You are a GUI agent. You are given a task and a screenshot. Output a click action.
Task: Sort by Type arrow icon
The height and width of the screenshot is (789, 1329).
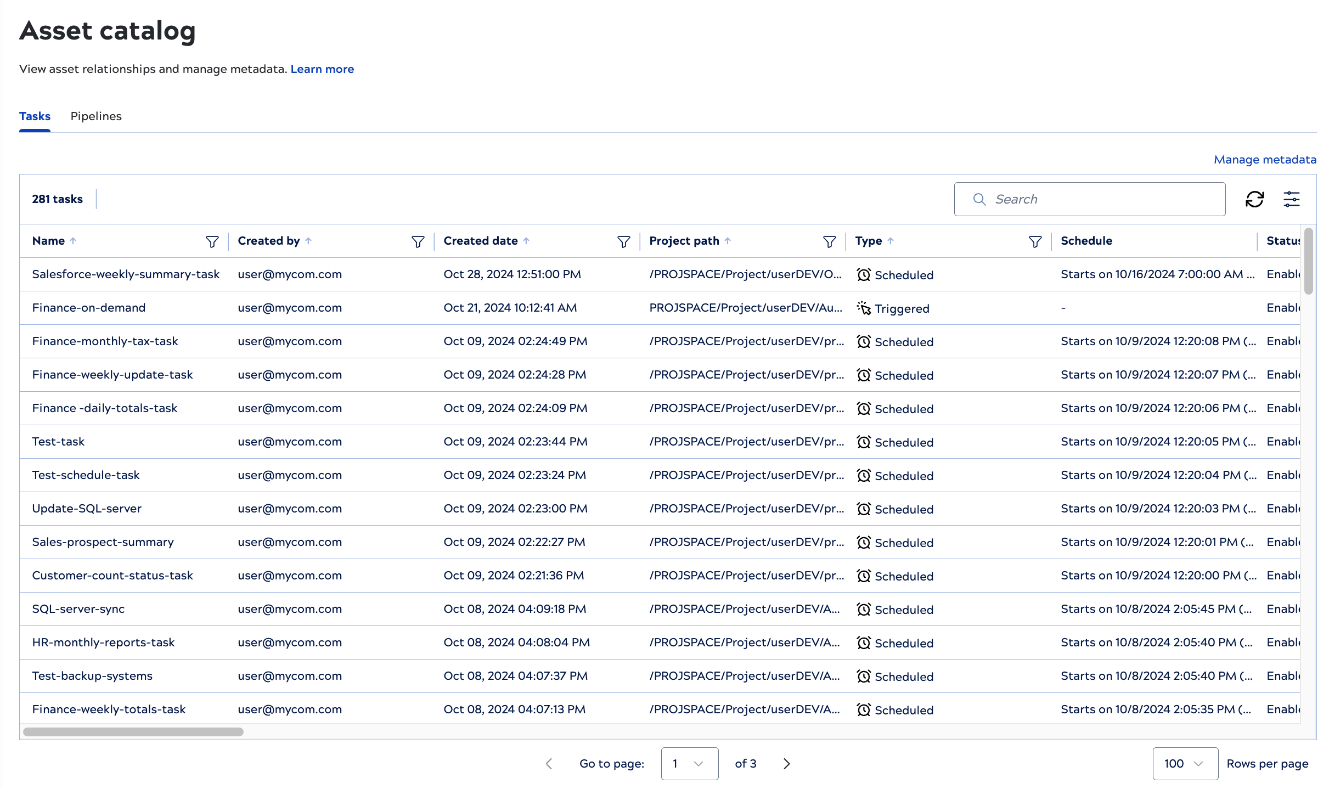click(x=891, y=241)
